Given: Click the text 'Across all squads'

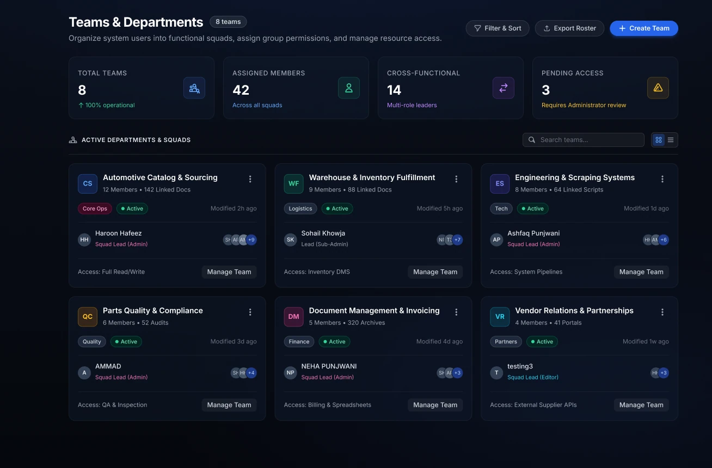Looking at the screenshot, I should click(x=257, y=105).
